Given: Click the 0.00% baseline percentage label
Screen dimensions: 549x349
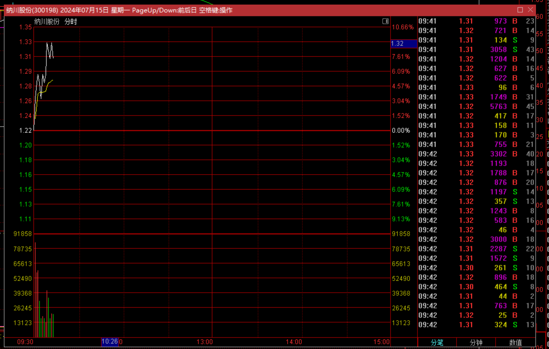Looking at the screenshot, I should [x=401, y=130].
